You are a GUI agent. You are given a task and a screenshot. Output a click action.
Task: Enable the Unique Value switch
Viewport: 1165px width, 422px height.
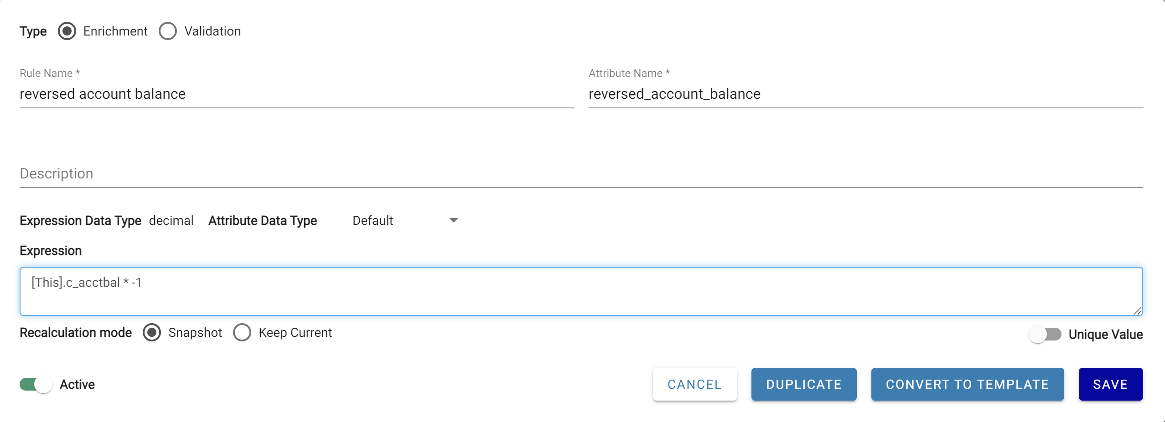click(1045, 335)
